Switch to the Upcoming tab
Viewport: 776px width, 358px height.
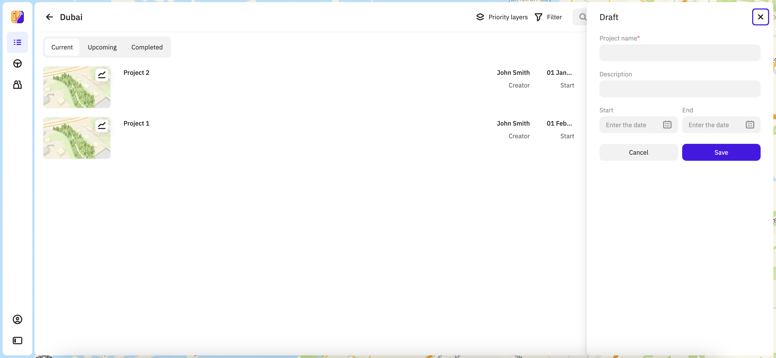(x=102, y=47)
